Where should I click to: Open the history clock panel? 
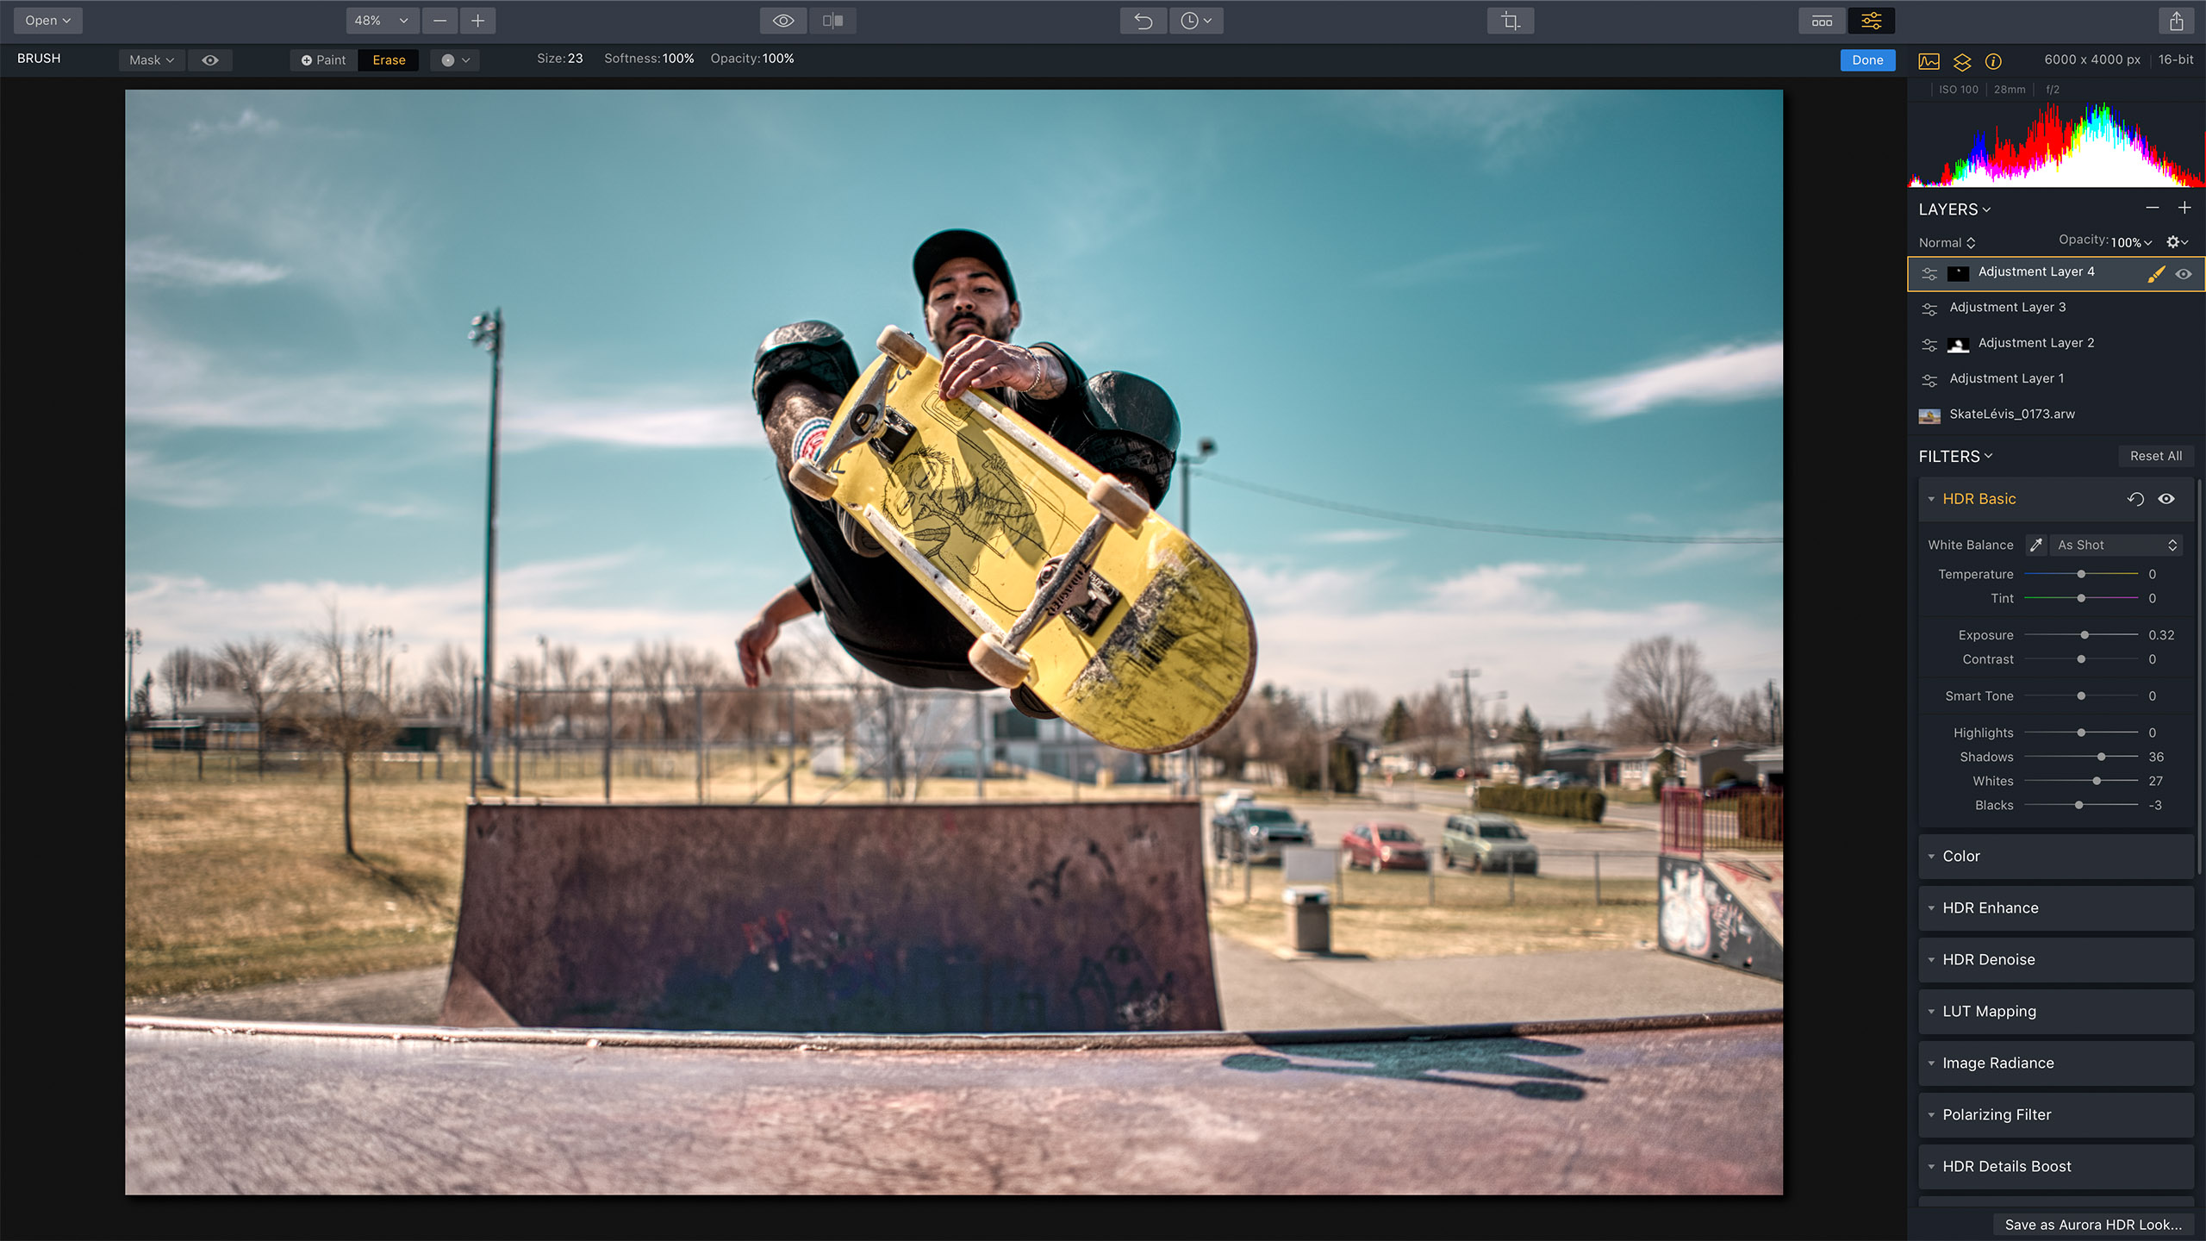1195,21
